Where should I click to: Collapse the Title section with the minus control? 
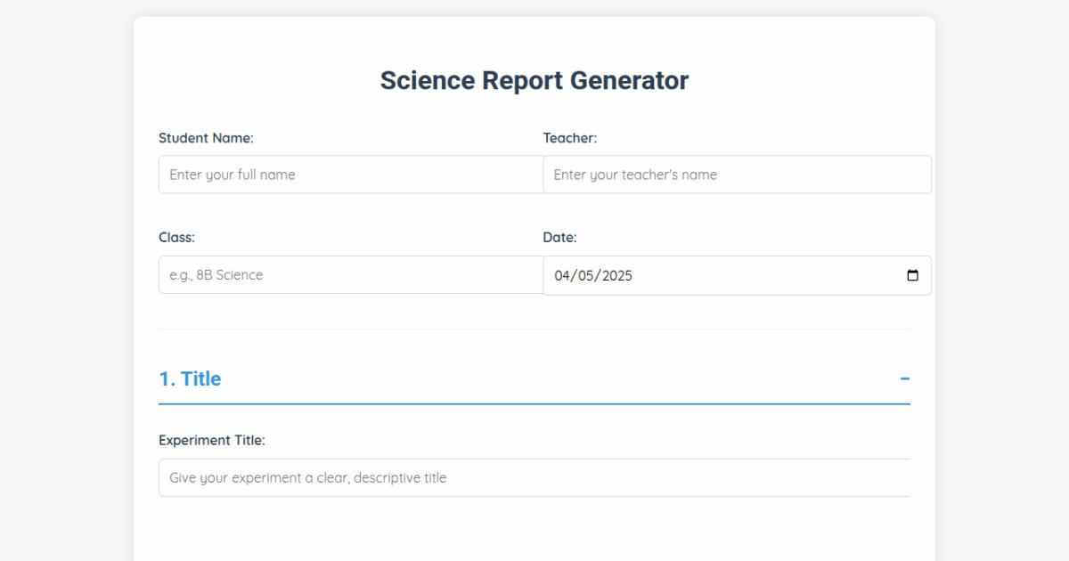(905, 378)
